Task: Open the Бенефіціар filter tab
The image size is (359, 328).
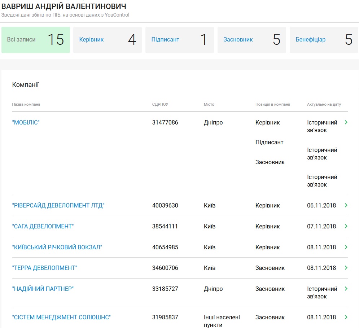Action: tap(324, 40)
